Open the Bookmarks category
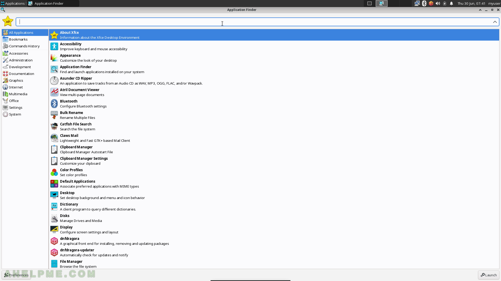The height and width of the screenshot is (281, 501). [25, 39]
